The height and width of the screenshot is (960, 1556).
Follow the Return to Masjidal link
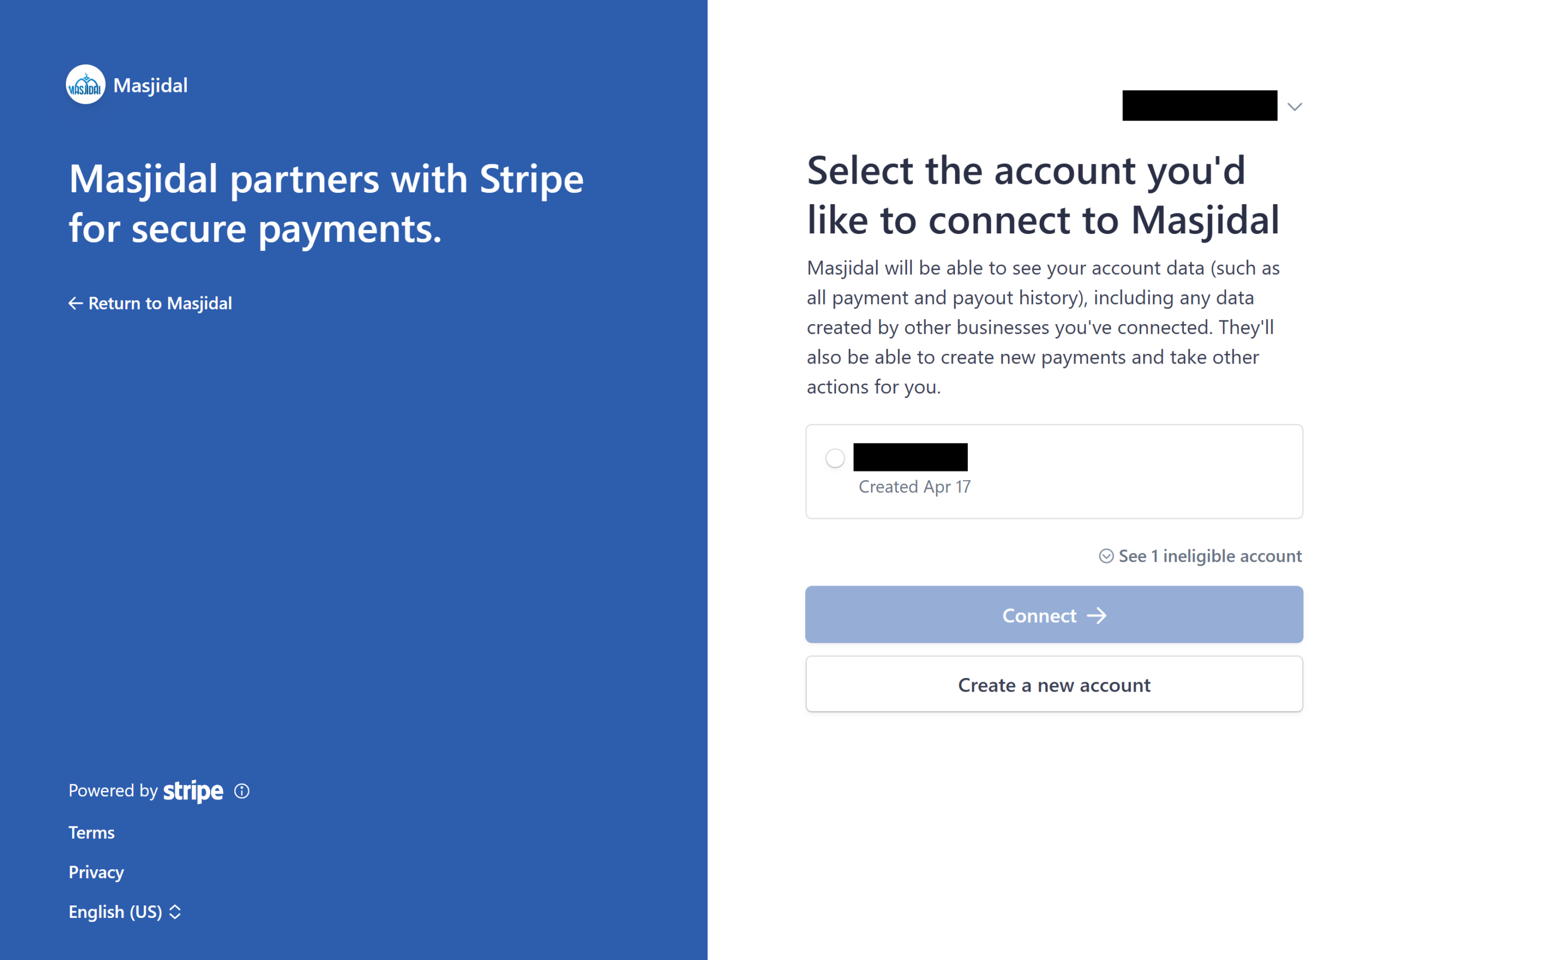tap(160, 304)
